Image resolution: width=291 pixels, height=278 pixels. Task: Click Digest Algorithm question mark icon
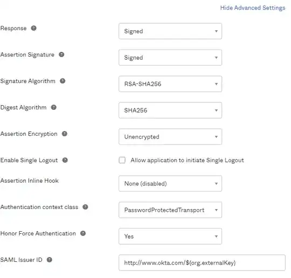[54, 107]
